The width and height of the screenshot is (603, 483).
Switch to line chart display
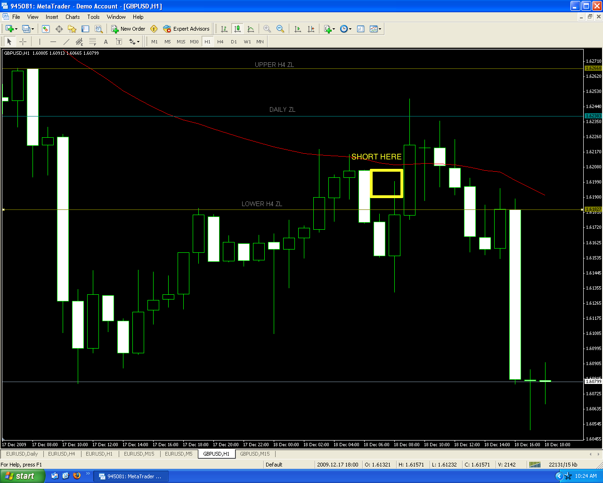pyautogui.click(x=251, y=29)
